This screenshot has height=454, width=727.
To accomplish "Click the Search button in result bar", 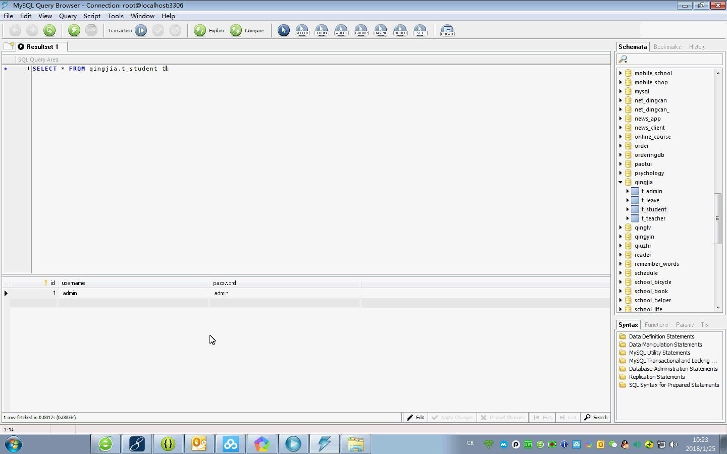I will point(596,418).
